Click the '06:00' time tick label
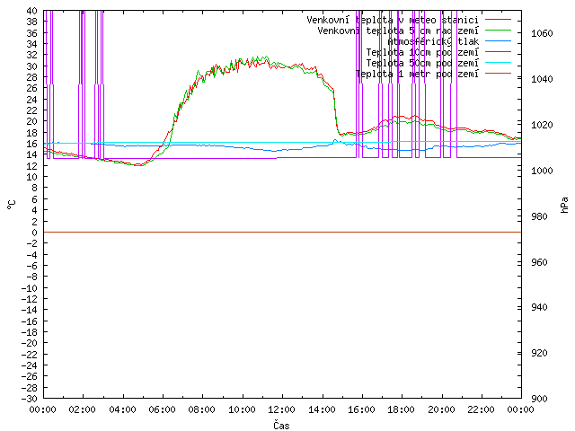Screen dimensions: 575x431 pos(162,409)
